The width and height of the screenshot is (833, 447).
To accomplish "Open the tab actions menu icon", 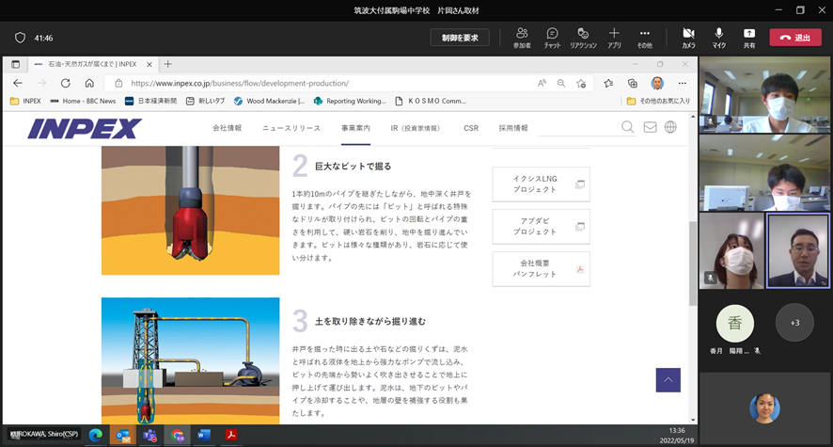I will pos(15,64).
